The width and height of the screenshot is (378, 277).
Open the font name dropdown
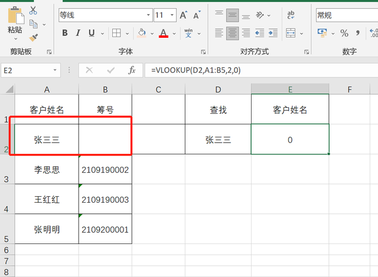pos(148,15)
